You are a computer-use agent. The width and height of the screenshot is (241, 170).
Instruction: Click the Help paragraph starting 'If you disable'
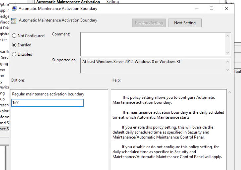tap(167, 152)
